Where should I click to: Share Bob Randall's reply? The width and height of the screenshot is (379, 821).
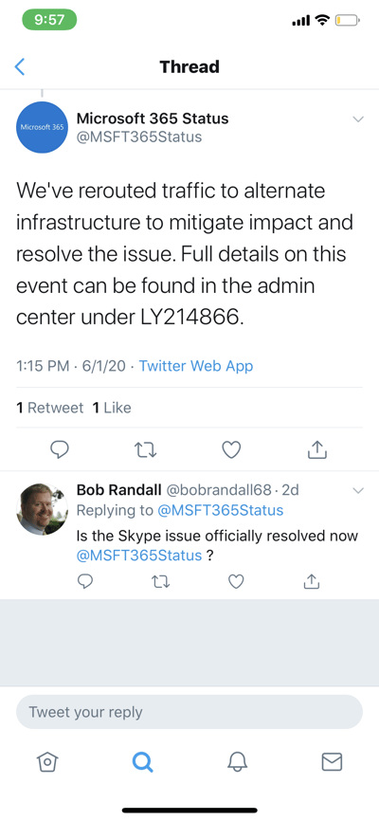point(312,580)
